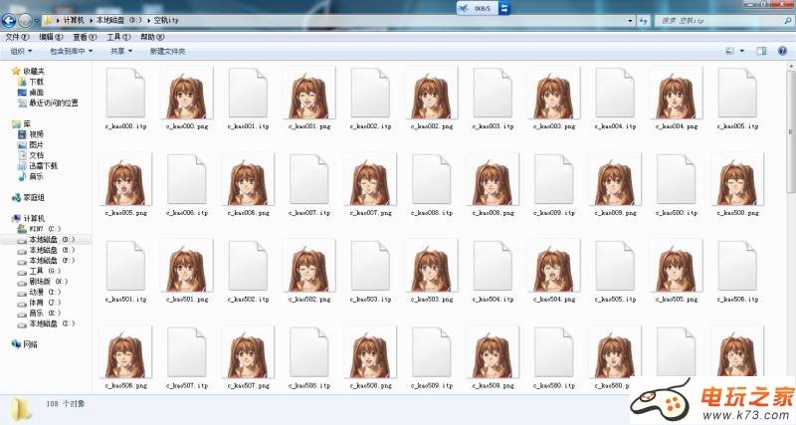Open the help question mark icon
The height and width of the screenshot is (425, 796).
783,51
